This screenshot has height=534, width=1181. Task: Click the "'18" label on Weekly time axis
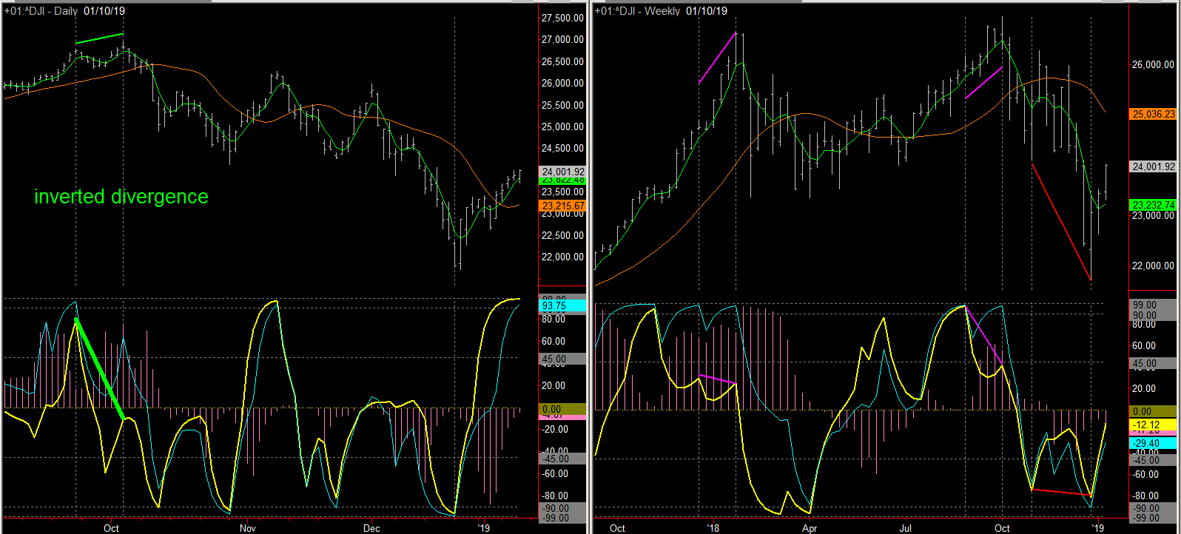713,528
